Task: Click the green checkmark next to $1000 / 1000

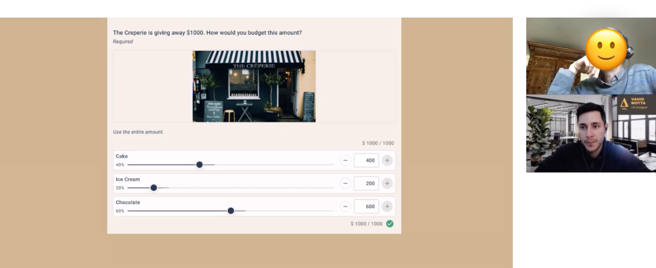Action: point(390,224)
